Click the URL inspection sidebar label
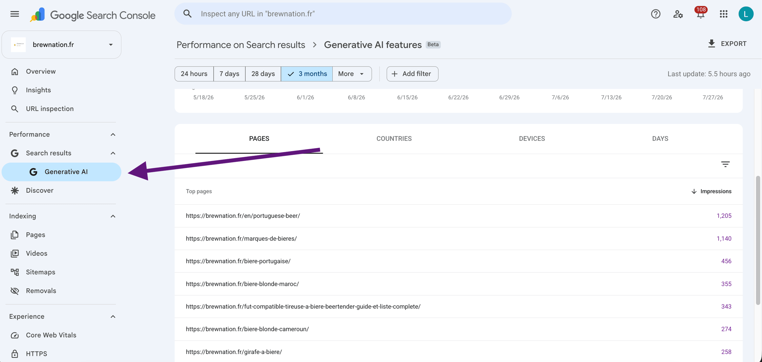762x362 pixels. 50,109
